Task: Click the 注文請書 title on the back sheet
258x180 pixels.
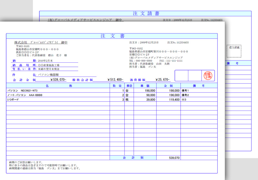Action: point(146,14)
